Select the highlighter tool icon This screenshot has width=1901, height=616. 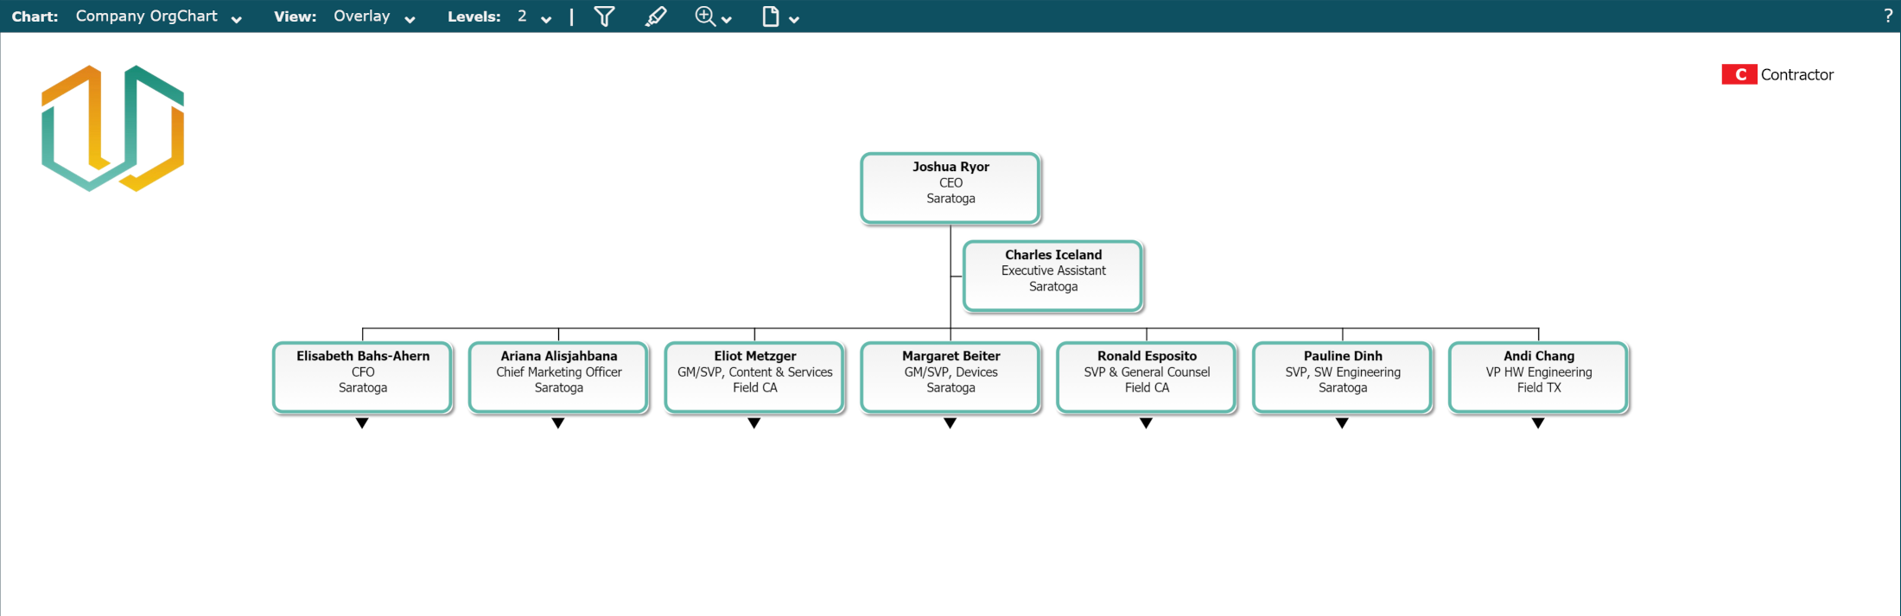click(656, 16)
